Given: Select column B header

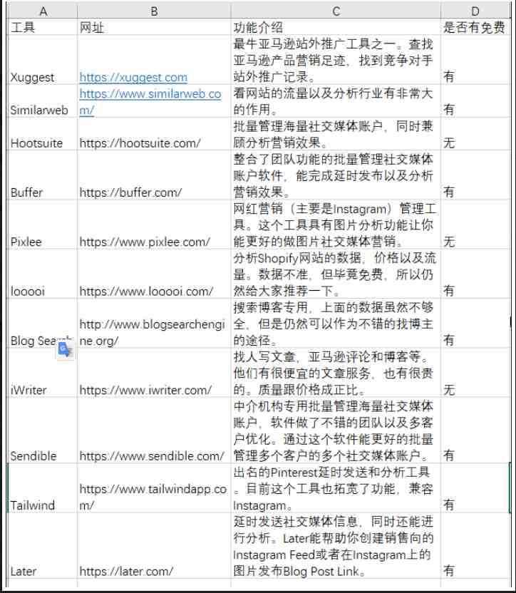Looking at the screenshot, I should pyautogui.click(x=154, y=11).
